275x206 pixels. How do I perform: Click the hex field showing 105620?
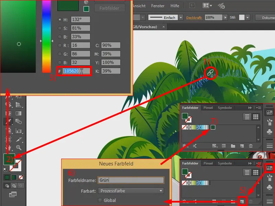(76, 71)
